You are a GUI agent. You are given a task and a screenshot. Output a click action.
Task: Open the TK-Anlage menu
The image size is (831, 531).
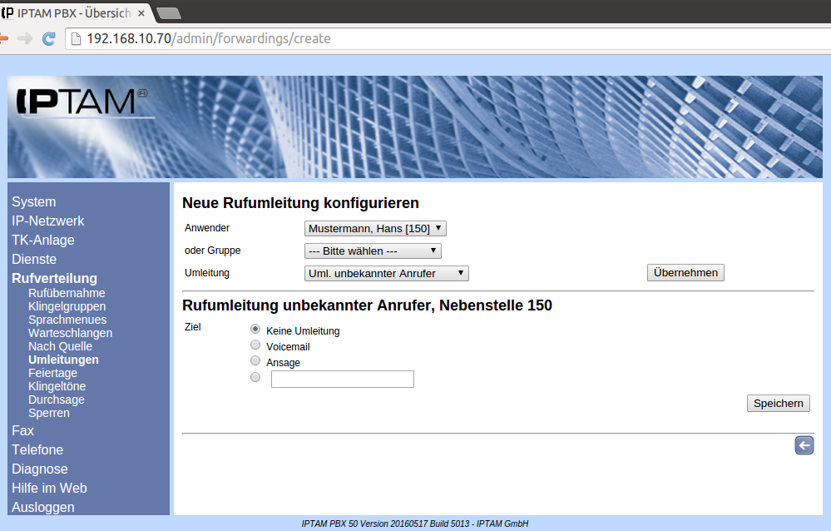pyautogui.click(x=43, y=240)
